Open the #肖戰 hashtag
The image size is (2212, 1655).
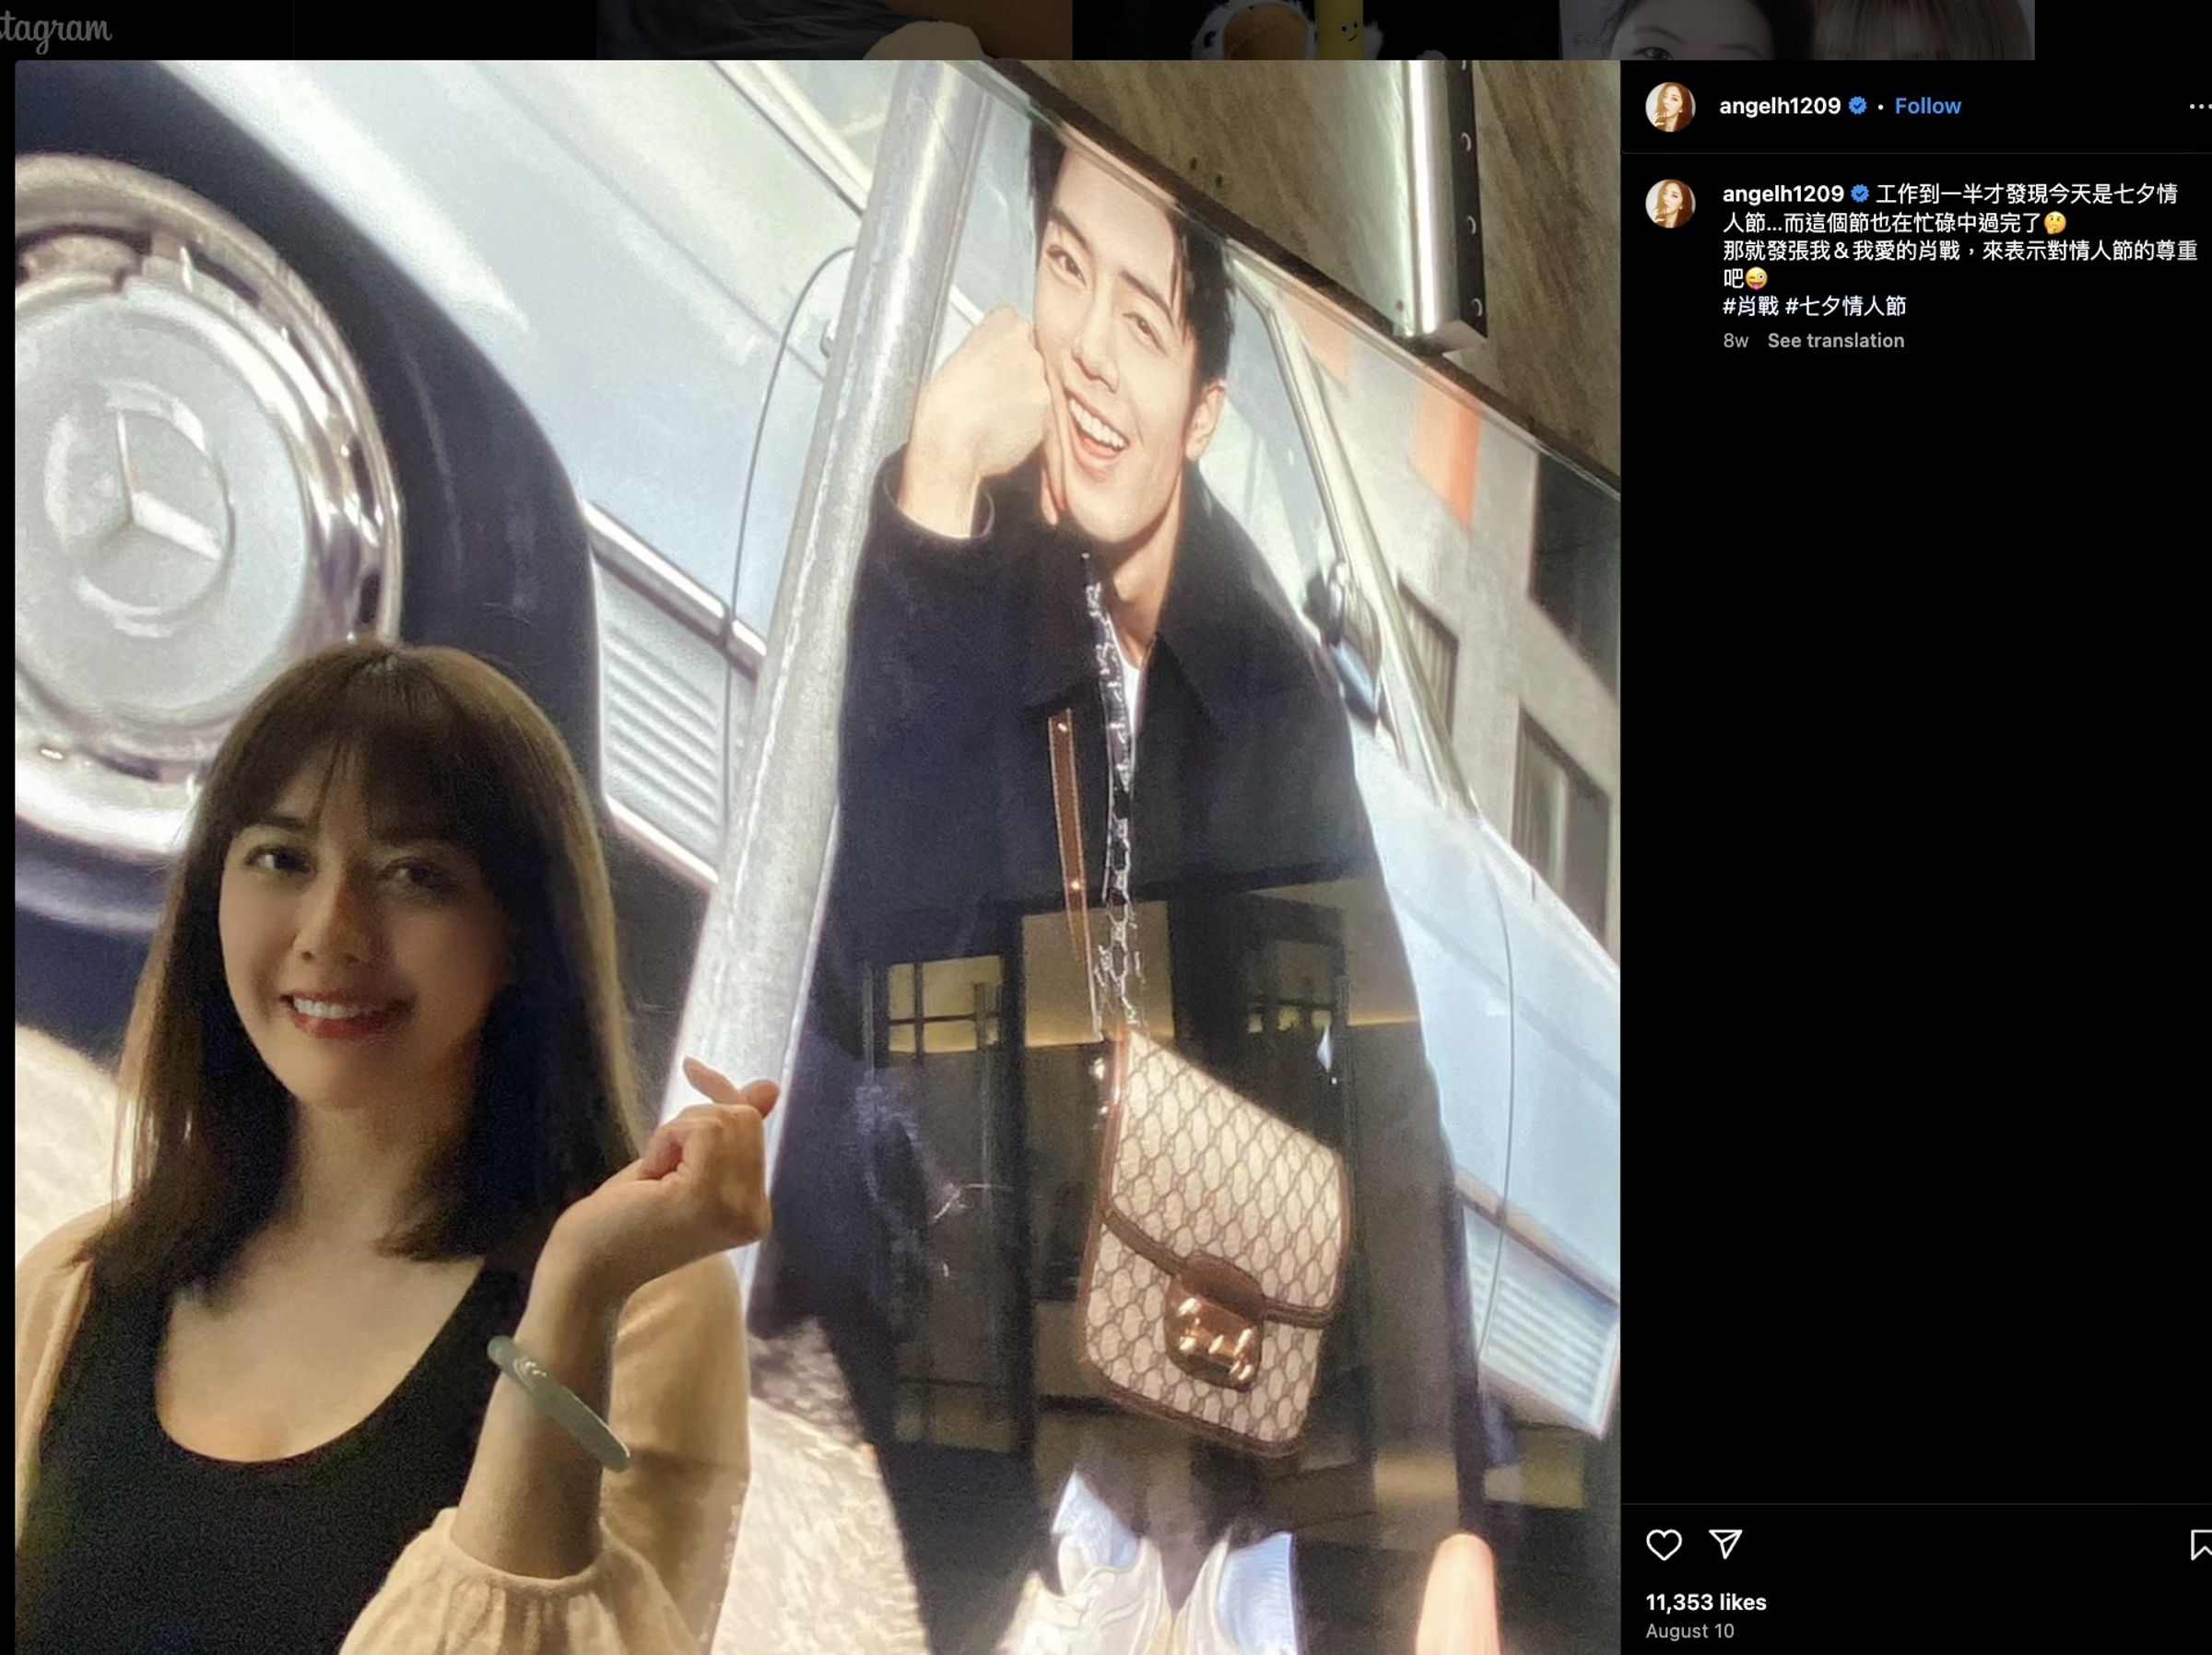tap(1750, 306)
